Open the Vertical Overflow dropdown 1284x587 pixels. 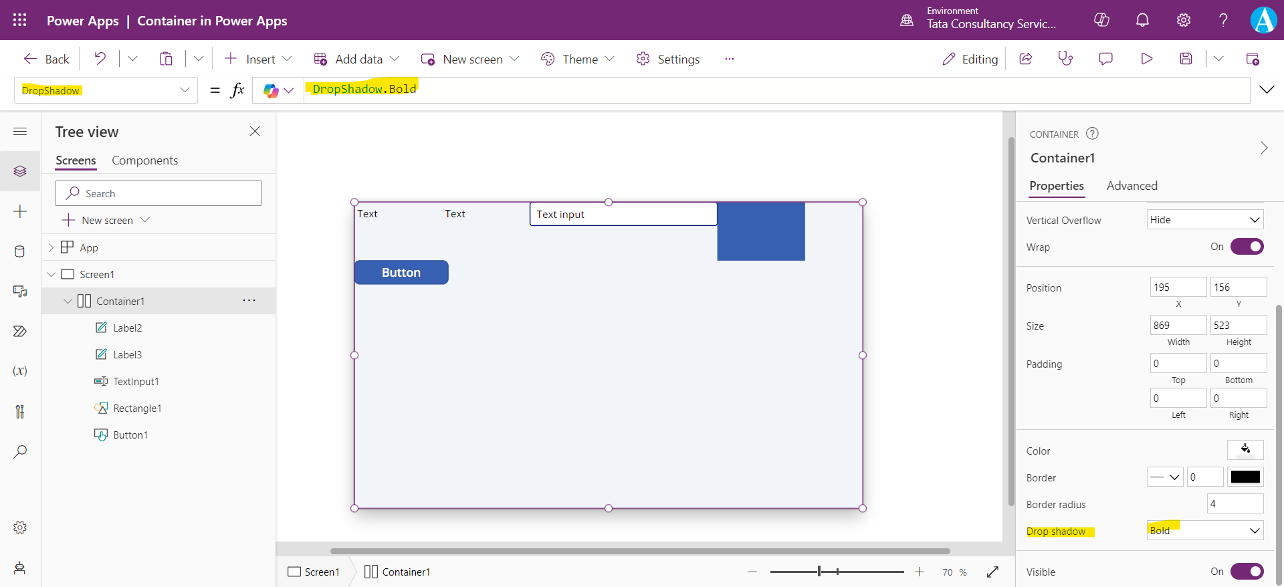(x=1204, y=220)
